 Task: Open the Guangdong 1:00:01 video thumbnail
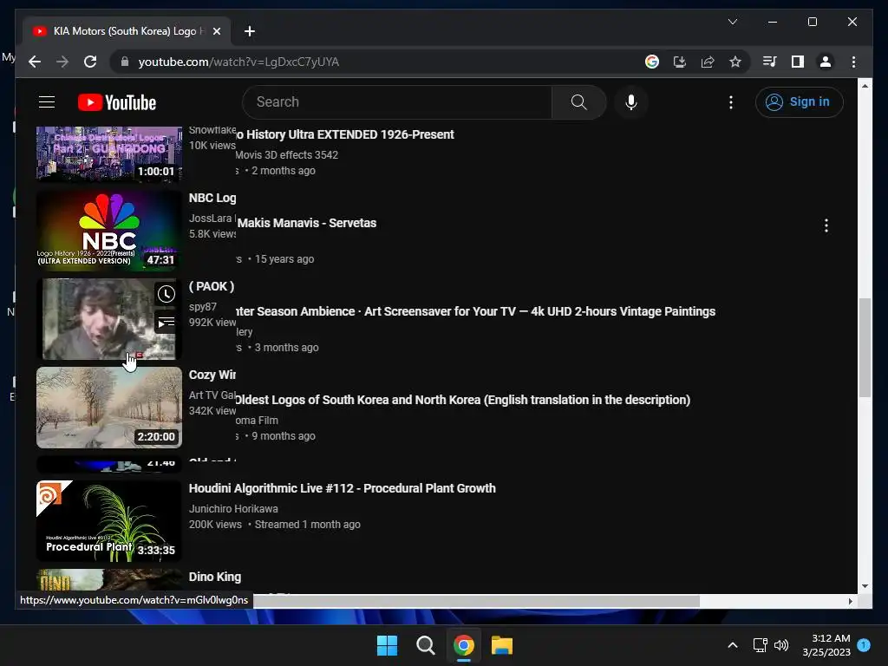click(108, 153)
